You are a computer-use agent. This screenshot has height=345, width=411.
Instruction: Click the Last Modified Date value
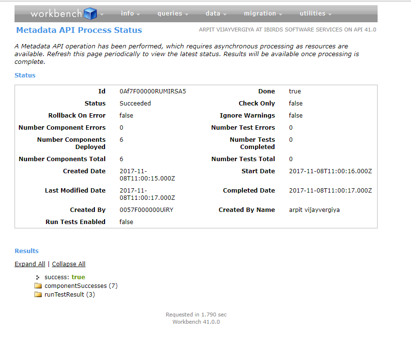tap(147, 194)
